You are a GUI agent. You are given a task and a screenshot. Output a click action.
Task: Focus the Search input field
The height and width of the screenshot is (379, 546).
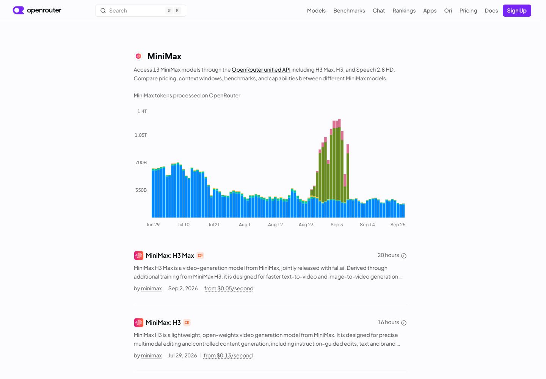[x=141, y=11]
